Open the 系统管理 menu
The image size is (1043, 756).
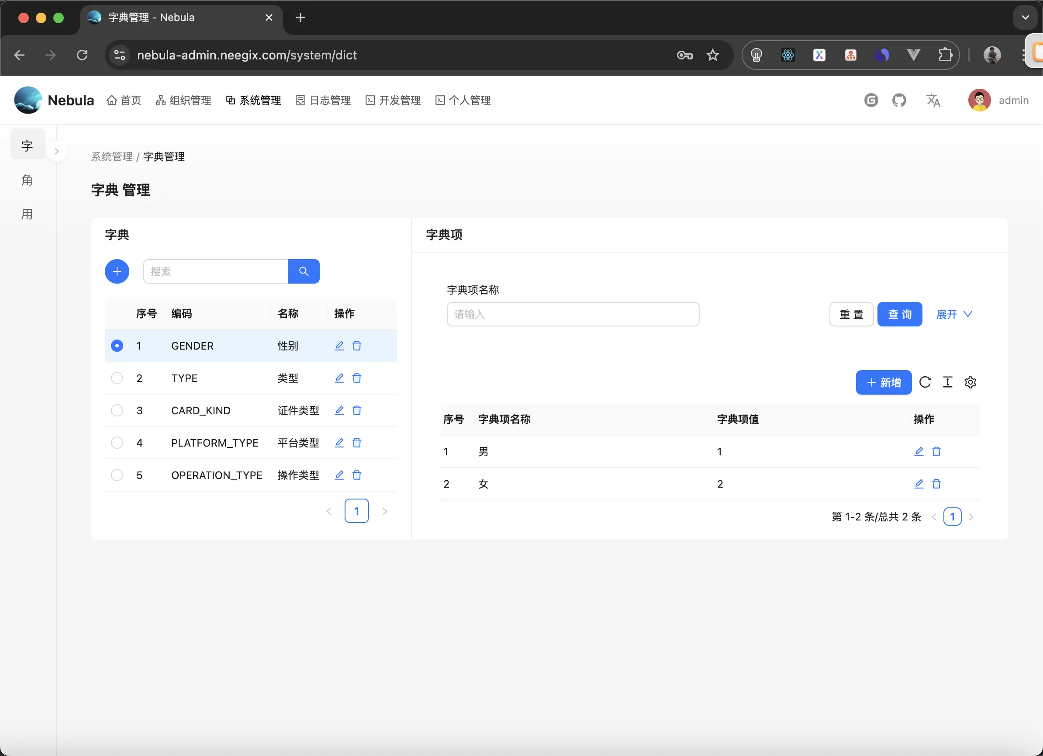tap(253, 100)
